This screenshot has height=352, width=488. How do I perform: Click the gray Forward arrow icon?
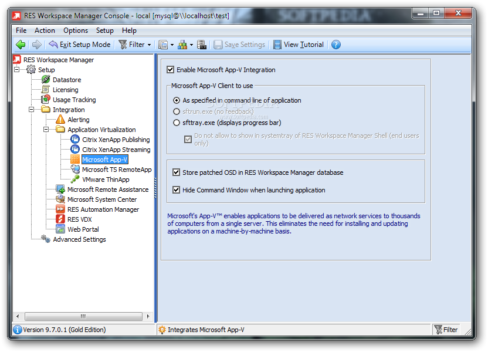coord(37,45)
